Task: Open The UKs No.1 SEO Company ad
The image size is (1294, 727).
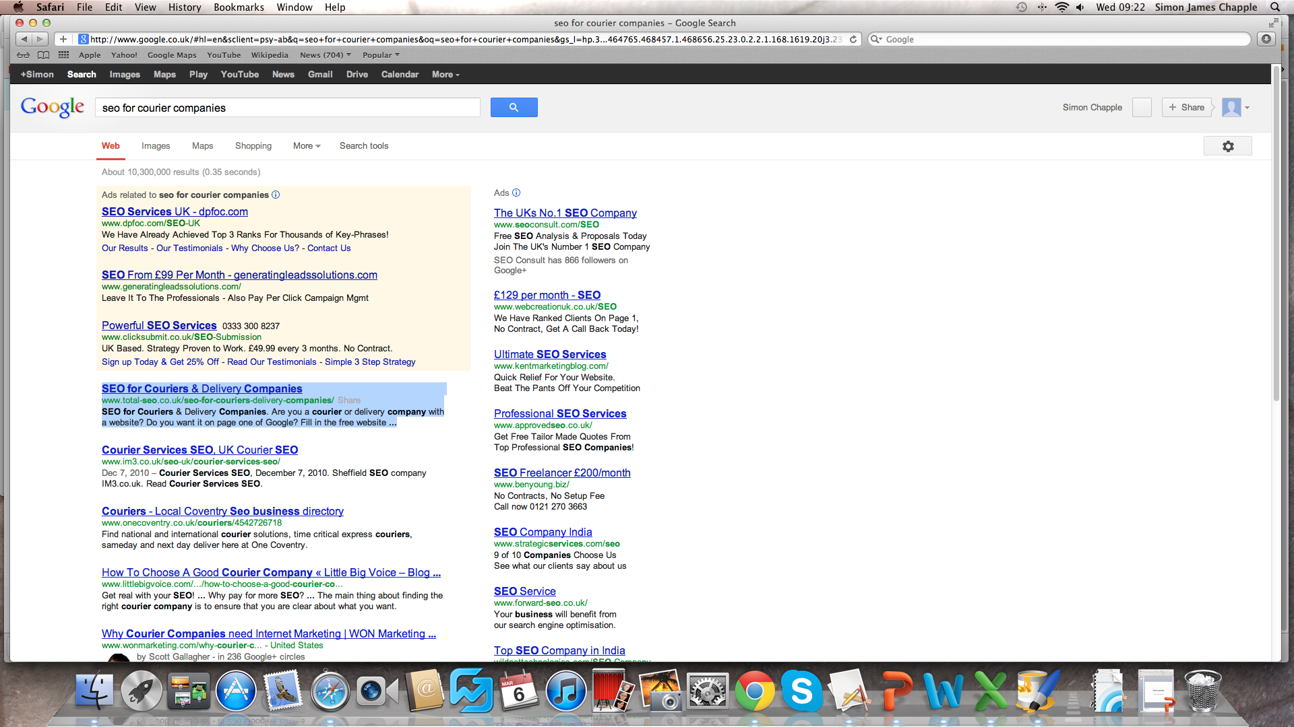Action: pyautogui.click(x=565, y=213)
